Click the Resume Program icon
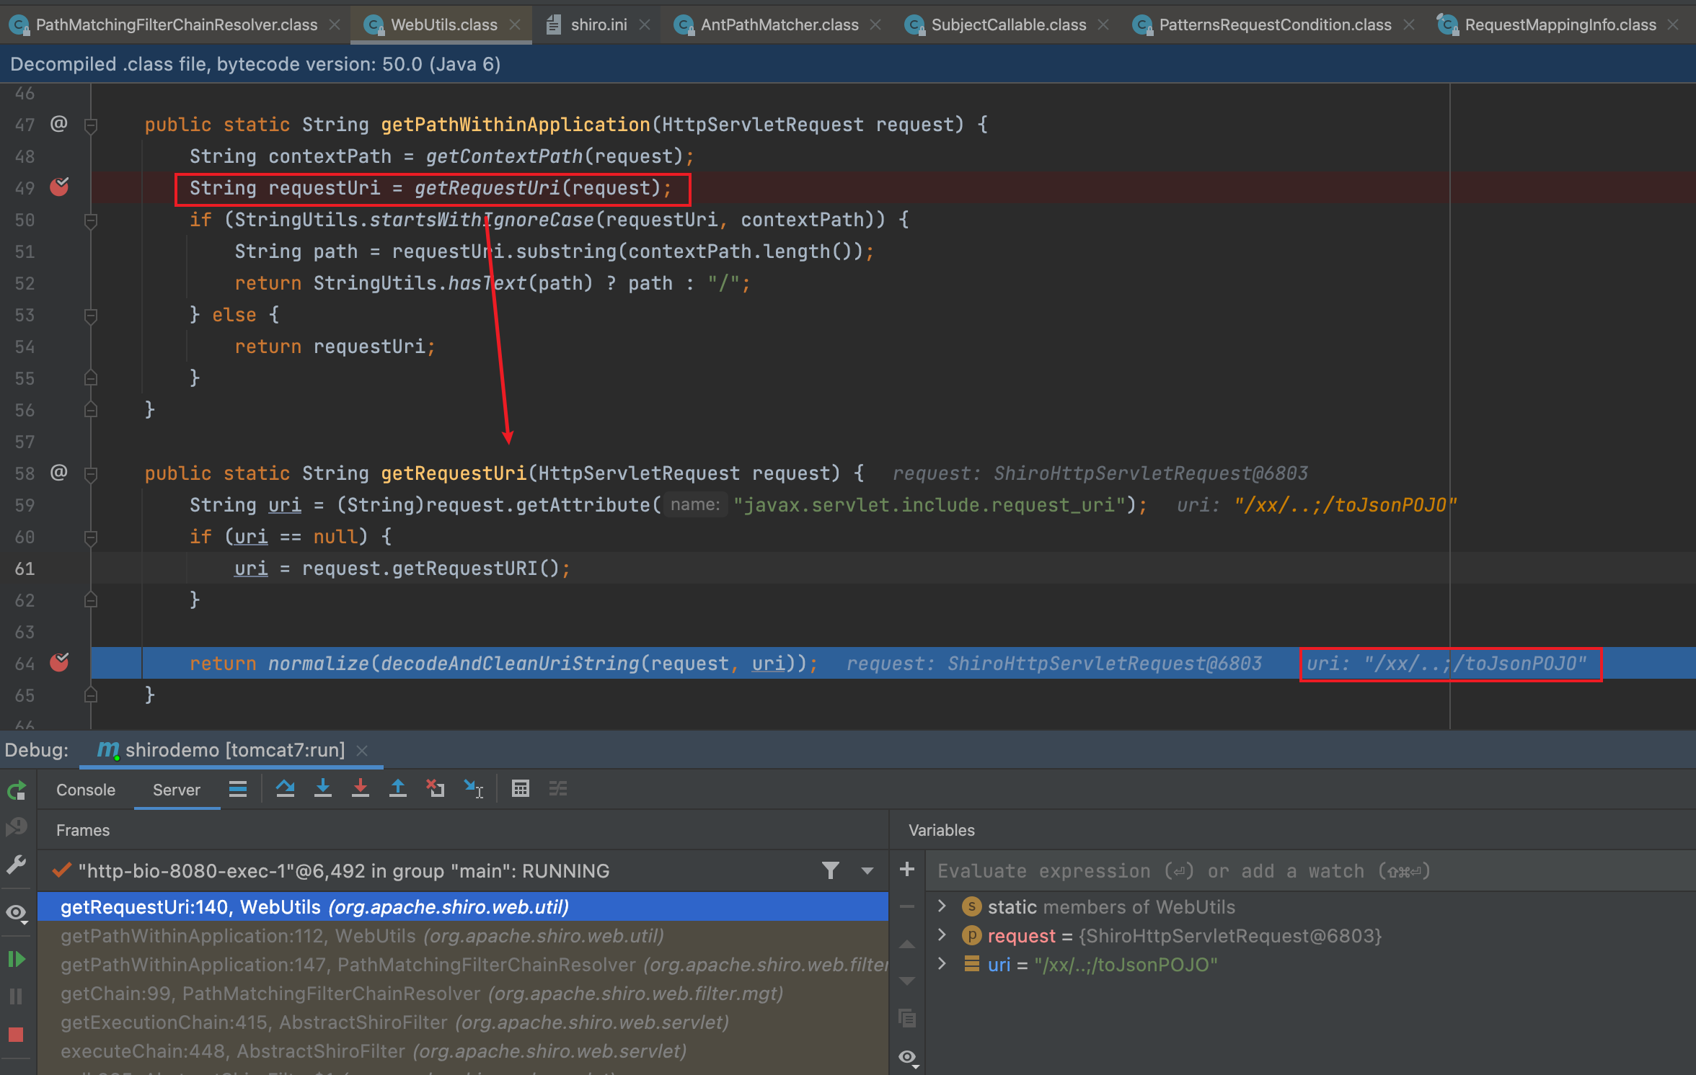This screenshot has width=1696, height=1075. pyautogui.click(x=17, y=959)
